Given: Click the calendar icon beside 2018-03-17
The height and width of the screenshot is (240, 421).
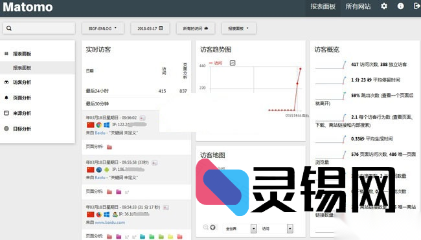Looking at the screenshot, I should (161, 28).
